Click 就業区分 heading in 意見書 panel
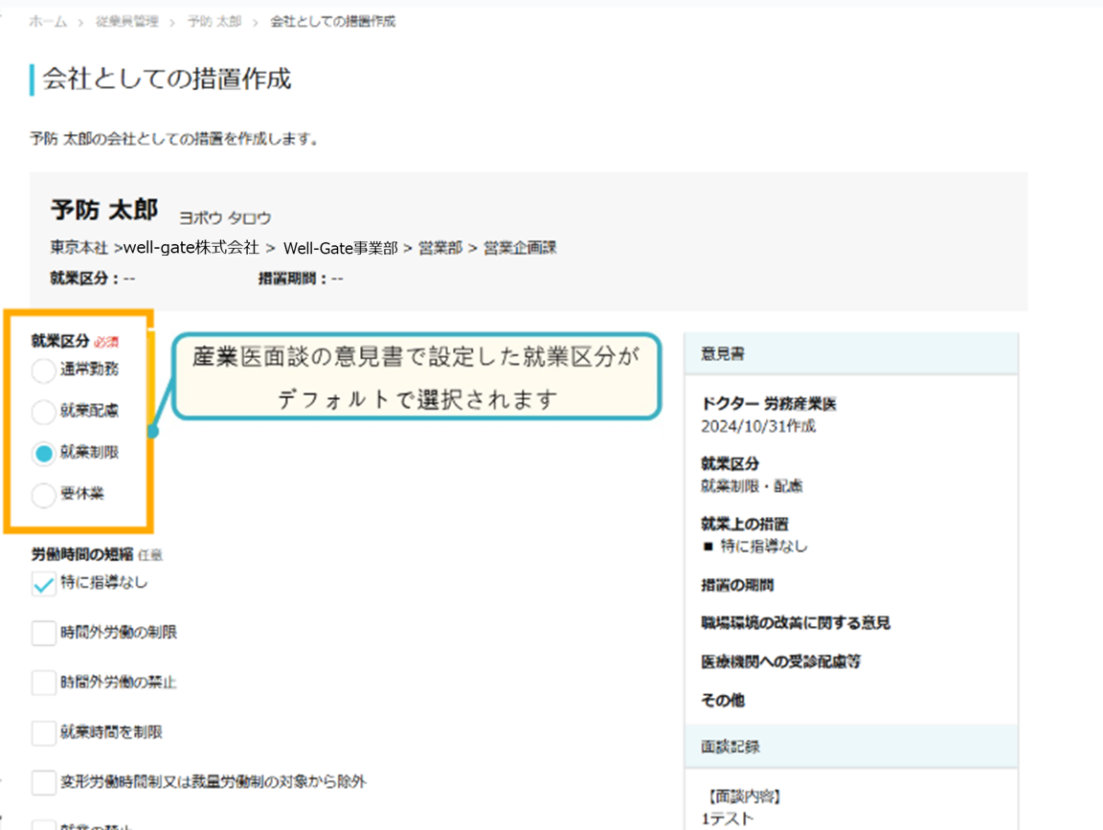 pos(731,463)
